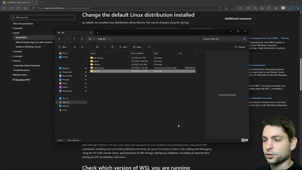Go up one folder level in Explorer

75,39
